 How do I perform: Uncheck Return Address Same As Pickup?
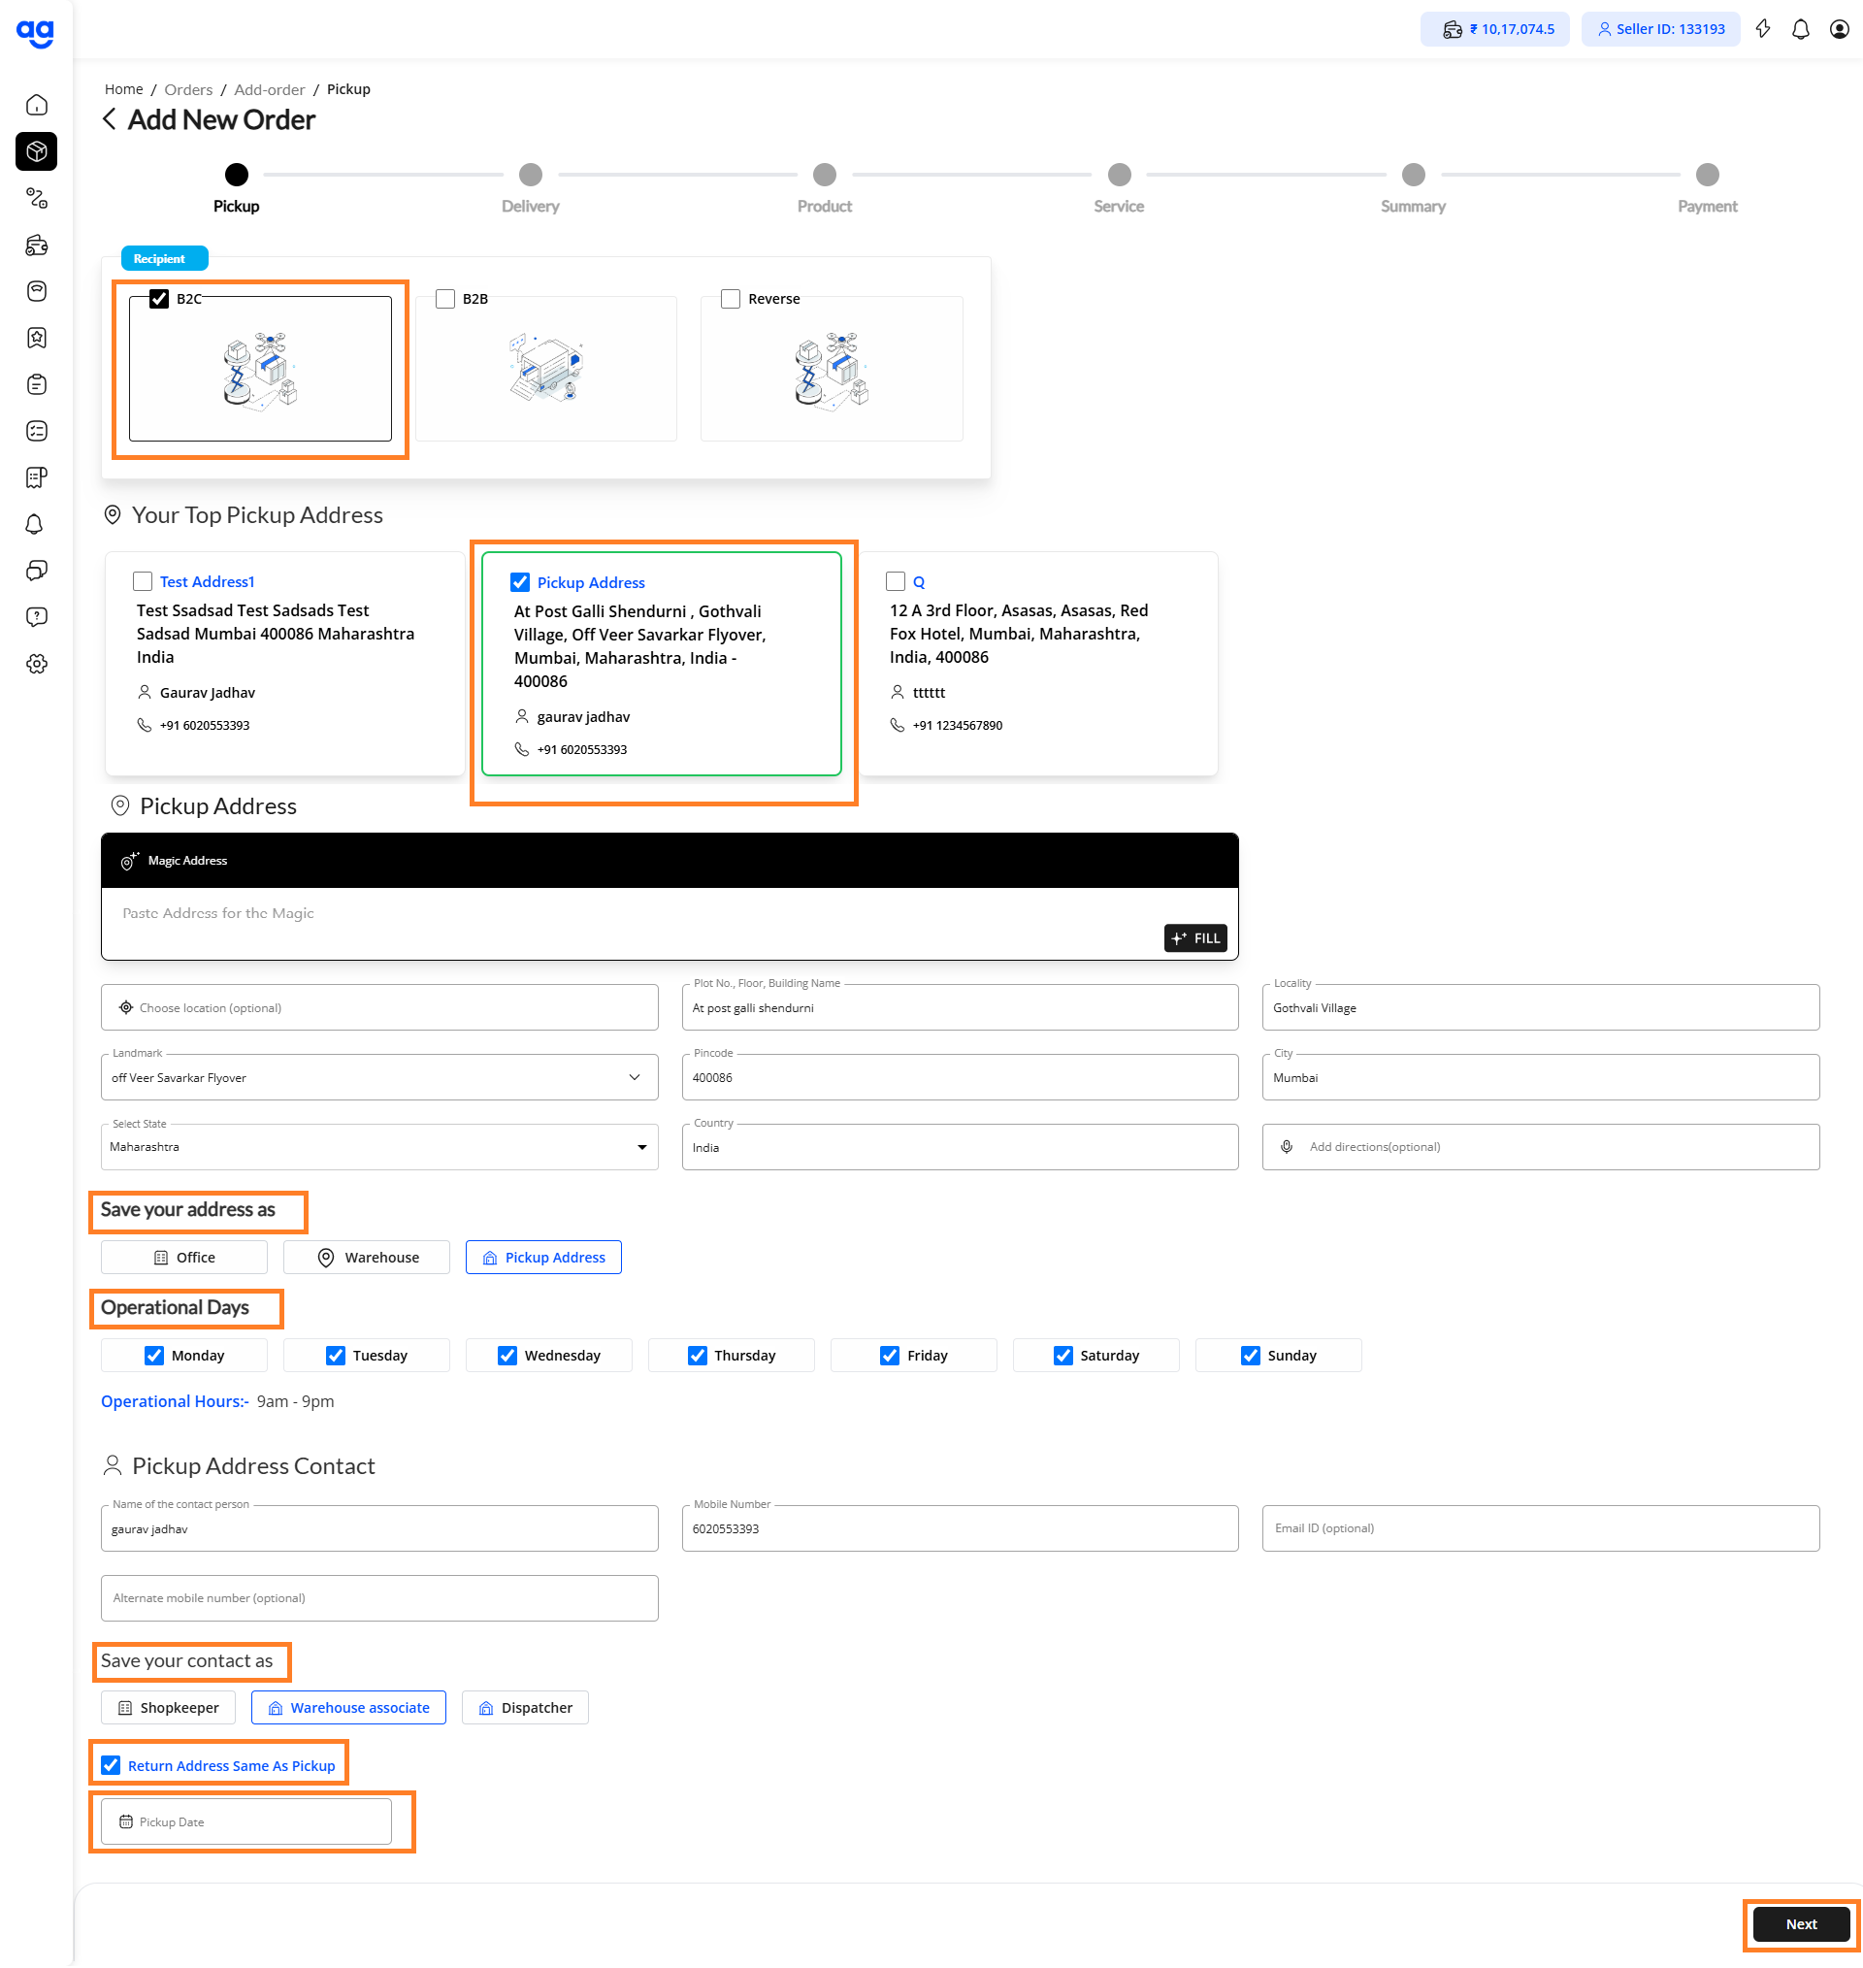112,1765
